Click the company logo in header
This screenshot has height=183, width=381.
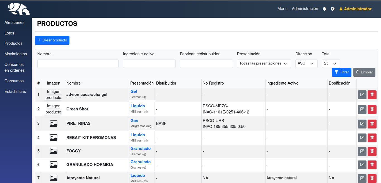point(19,9)
